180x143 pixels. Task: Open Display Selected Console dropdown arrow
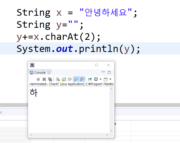pos(101,79)
